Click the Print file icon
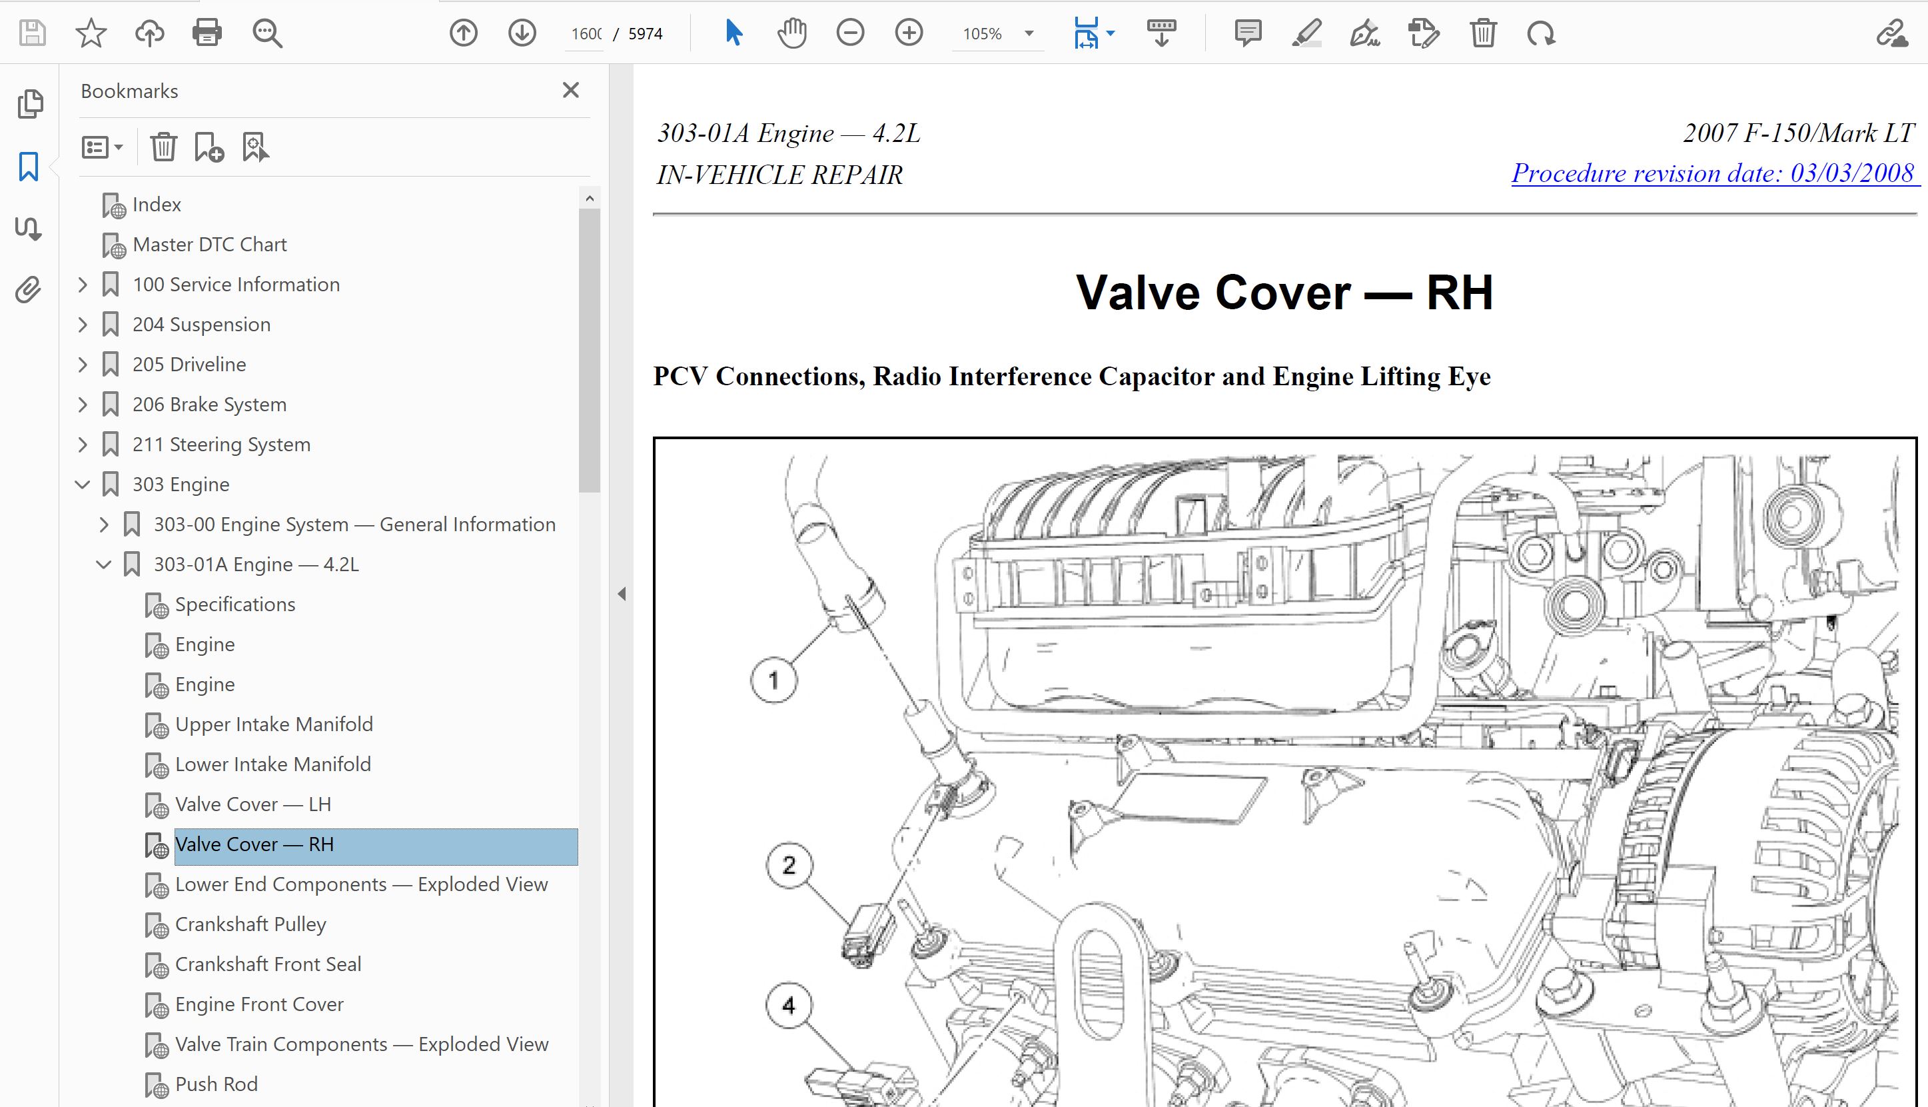Image resolution: width=1928 pixels, height=1107 pixels. pos(207,33)
